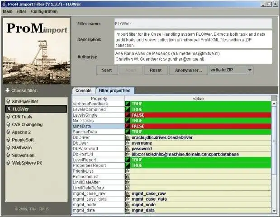Click the text-type icon in mgmt_case_raw row
The height and width of the screenshot is (217, 280).
128,193
